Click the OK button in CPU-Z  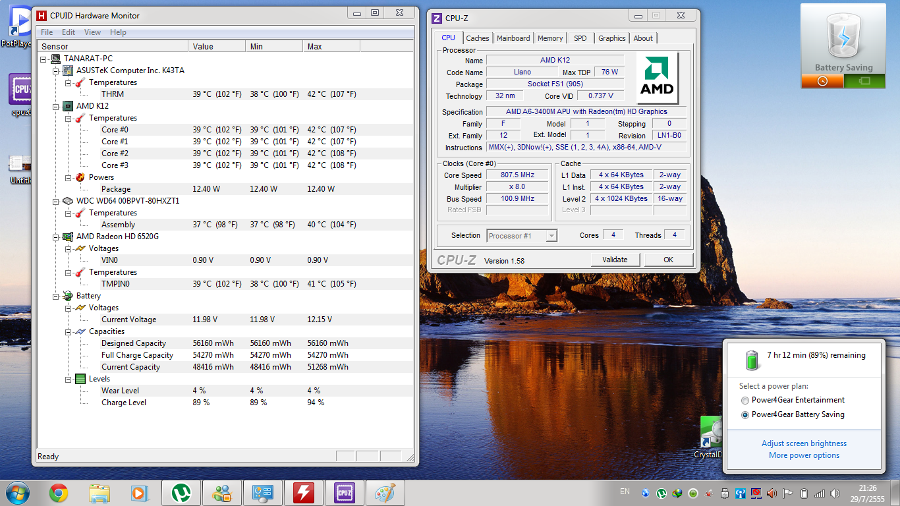click(x=668, y=260)
